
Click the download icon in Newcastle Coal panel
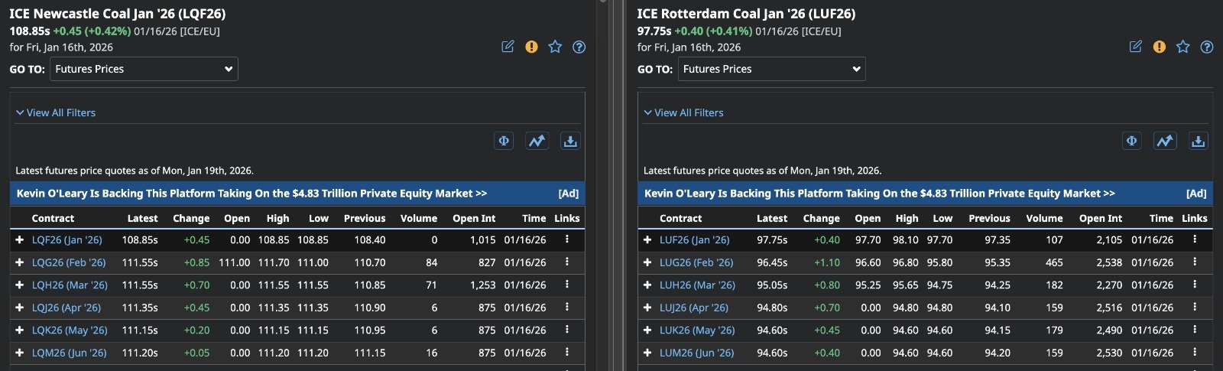569,141
